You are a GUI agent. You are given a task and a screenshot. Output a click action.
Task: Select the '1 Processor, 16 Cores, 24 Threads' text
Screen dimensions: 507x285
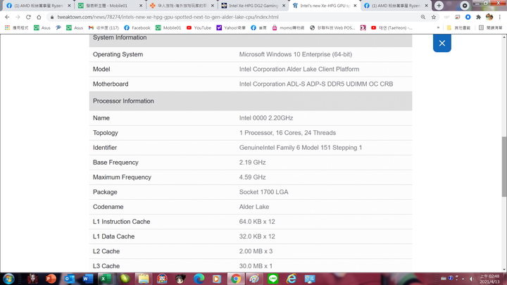[x=287, y=133]
